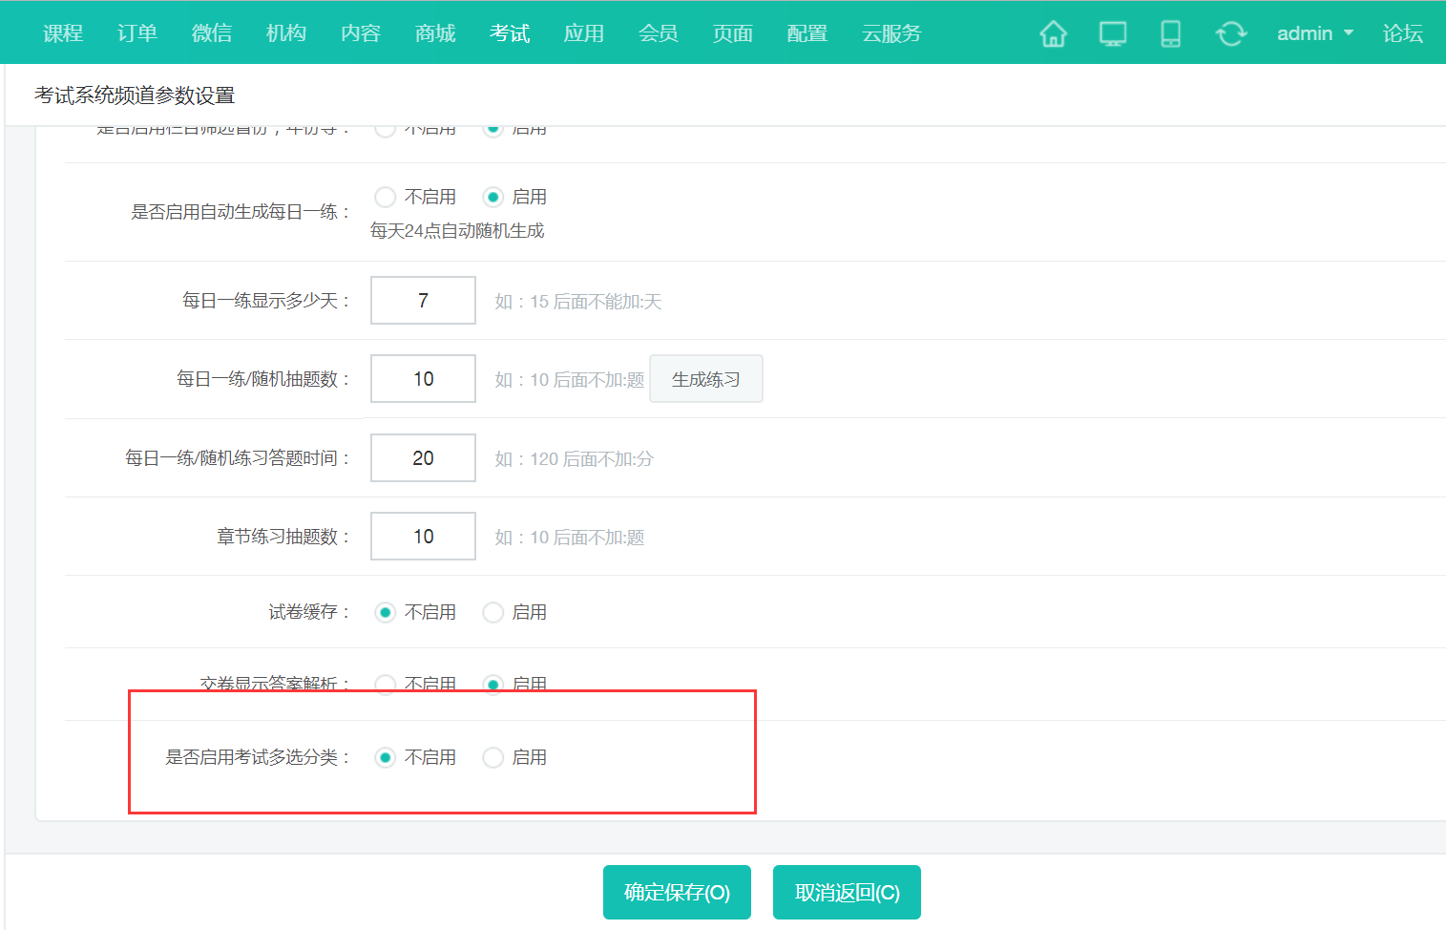Open PC site preview via monitor icon
This screenshot has height=930, width=1446.
pos(1112,32)
